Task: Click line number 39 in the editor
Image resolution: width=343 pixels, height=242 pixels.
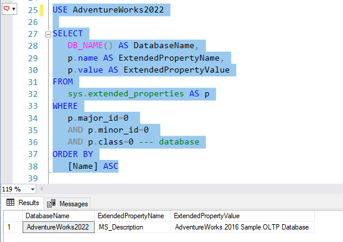Action: pos(33,178)
